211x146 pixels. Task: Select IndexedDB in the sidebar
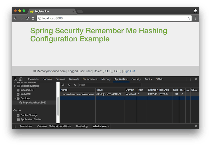coord(27,90)
